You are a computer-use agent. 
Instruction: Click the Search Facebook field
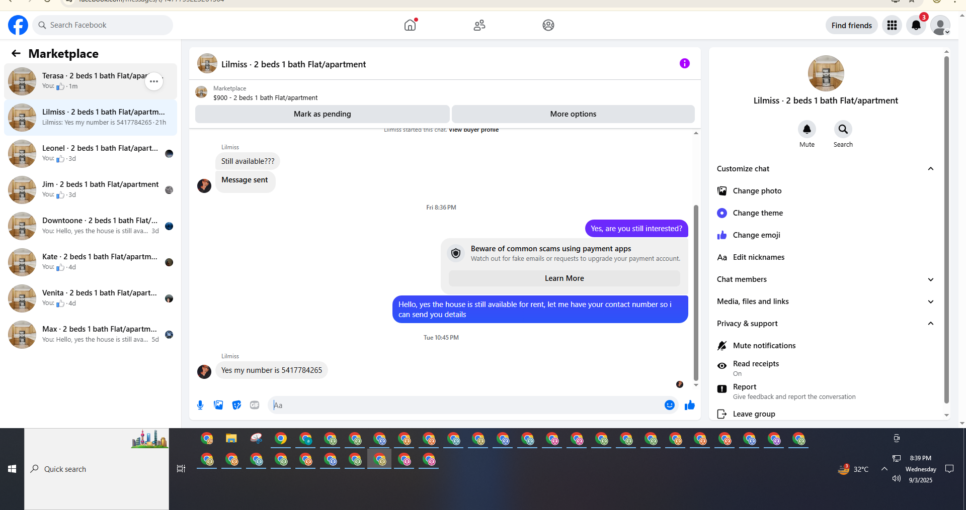[x=103, y=25]
